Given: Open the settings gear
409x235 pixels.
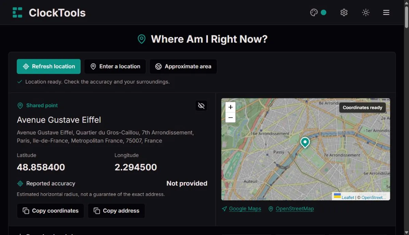Looking at the screenshot, I should (344, 13).
